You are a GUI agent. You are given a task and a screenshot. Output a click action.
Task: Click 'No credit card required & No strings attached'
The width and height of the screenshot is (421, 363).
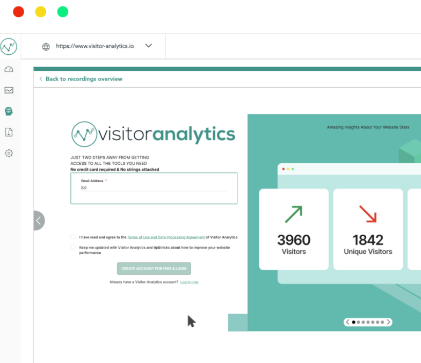point(115,170)
